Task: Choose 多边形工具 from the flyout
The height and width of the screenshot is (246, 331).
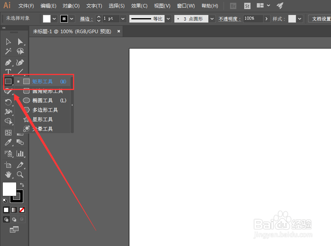Action: 43,110
